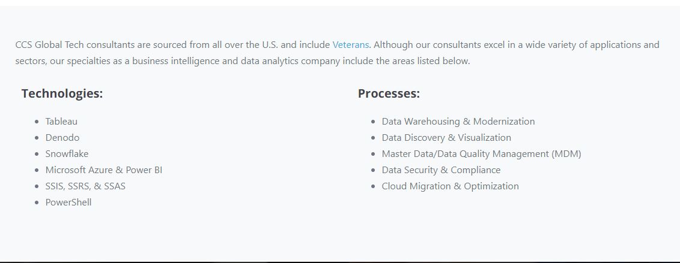Select the Denodo list item

pyautogui.click(x=62, y=138)
